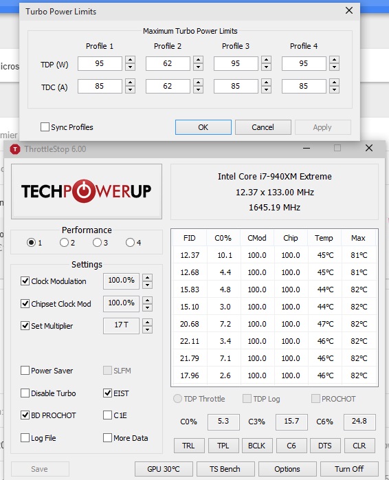Enable the Log File checkbox

25,438
